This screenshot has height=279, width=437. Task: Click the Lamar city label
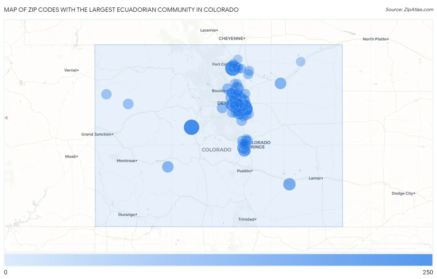click(x=315, y=178)
